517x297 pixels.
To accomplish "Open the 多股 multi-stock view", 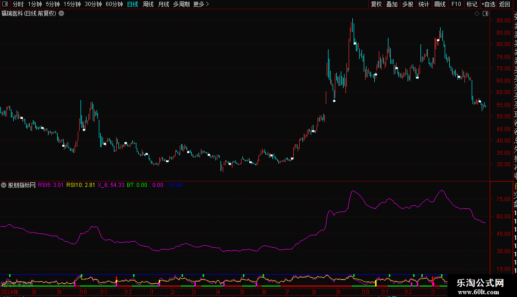I will [408, 4].
